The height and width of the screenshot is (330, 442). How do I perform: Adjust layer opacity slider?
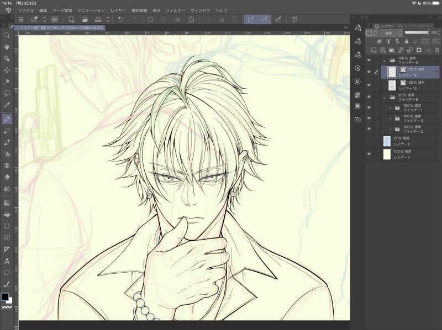point(417,33)
